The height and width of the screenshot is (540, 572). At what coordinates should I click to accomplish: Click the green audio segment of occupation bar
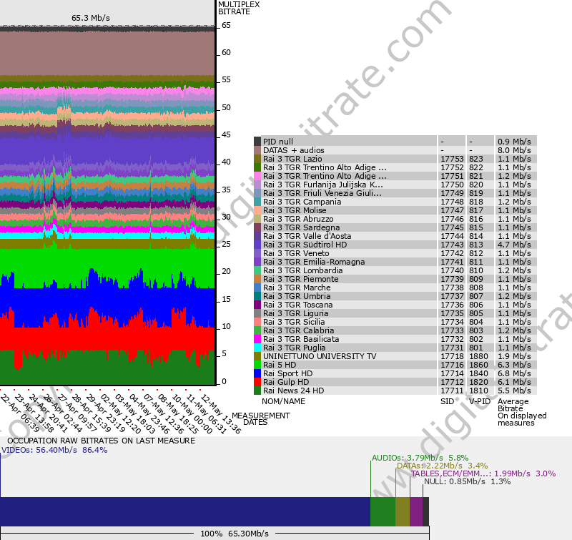tap(383, 511)
